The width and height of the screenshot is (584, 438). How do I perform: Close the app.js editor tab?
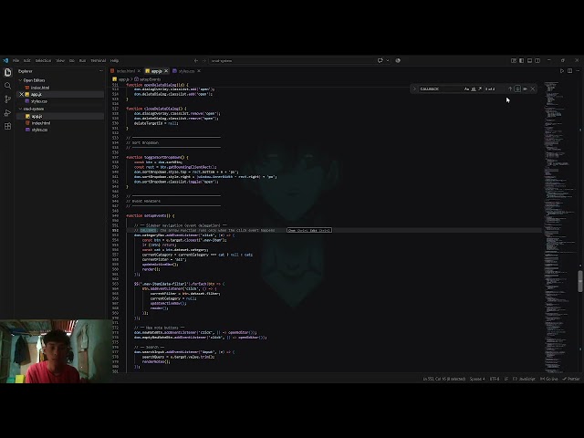tap(166, 71)
